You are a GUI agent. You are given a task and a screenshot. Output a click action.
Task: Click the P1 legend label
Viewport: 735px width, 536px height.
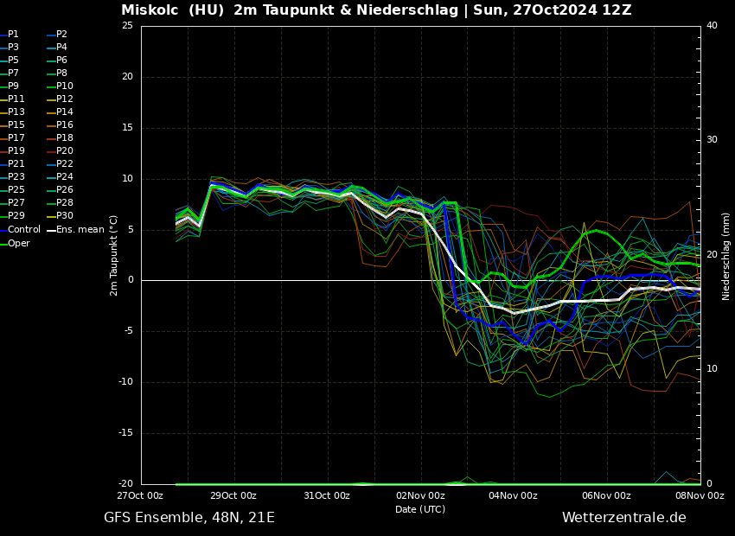click(13, 35)
